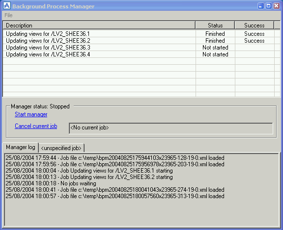The image size is (283, 230).
Task: Select the Updating views for /LV2_SHEE36.2 row
Action: pos(139,41)
